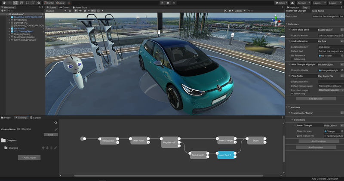Select the Move tool
344x181 pixels.
click(x=10, y=3)
